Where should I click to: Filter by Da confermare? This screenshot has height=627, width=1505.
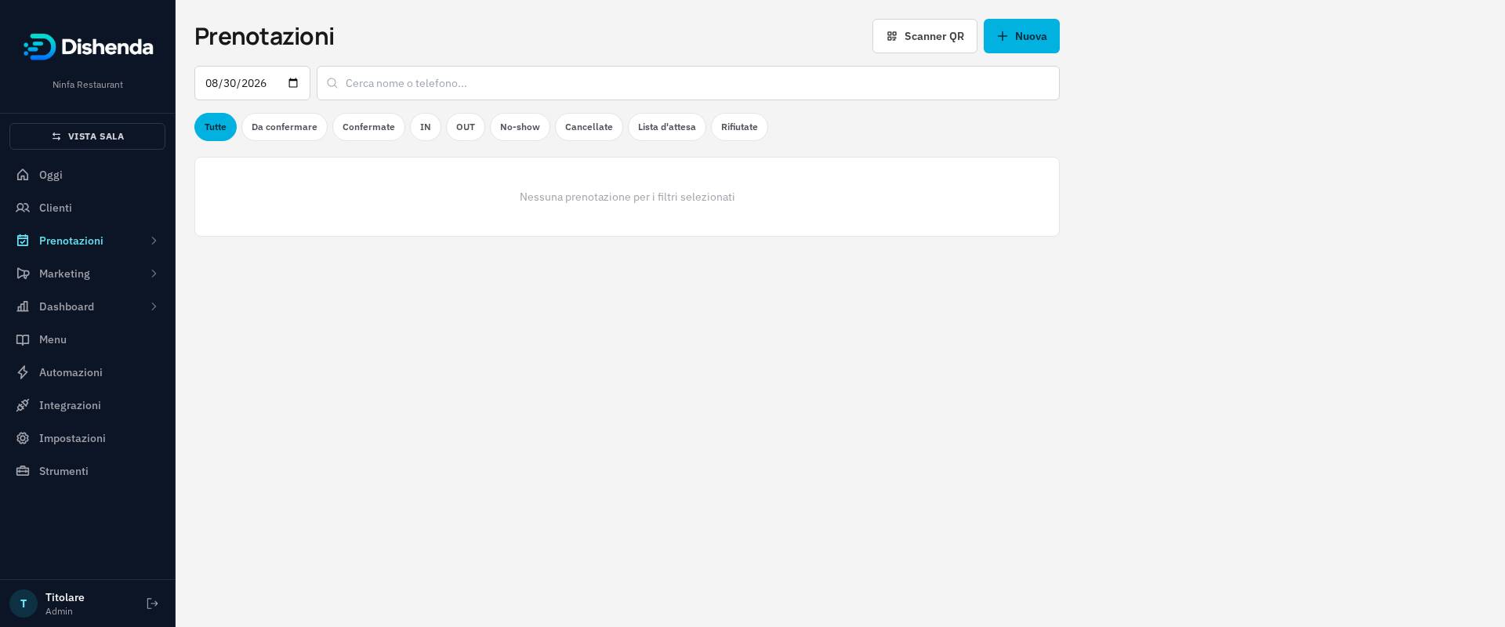(x=285, y=127)
